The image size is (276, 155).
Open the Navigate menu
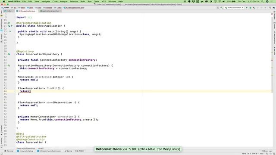46,1
